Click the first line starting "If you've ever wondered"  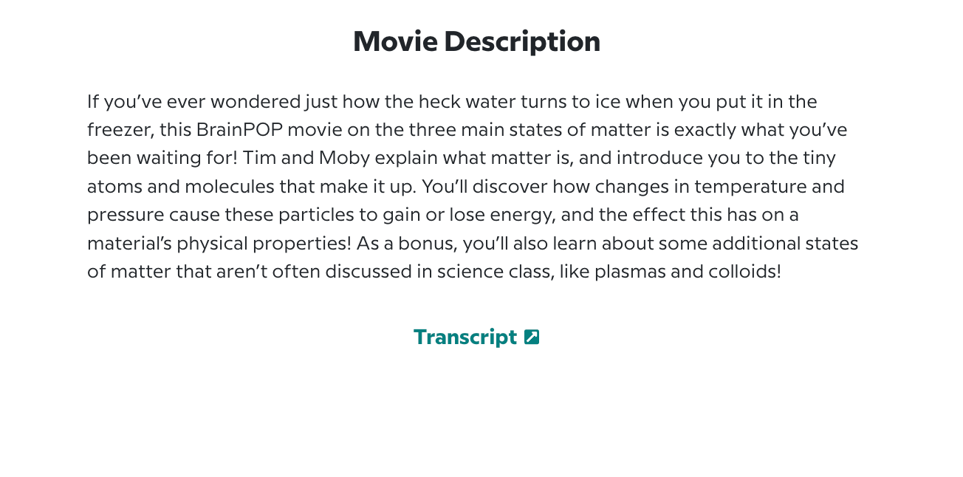pos(452,101)
